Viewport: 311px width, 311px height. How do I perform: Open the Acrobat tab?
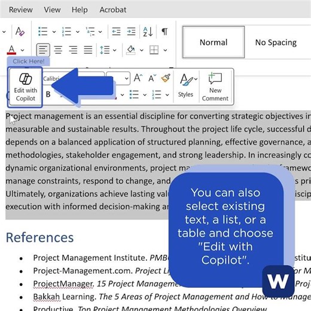point(113,10)
